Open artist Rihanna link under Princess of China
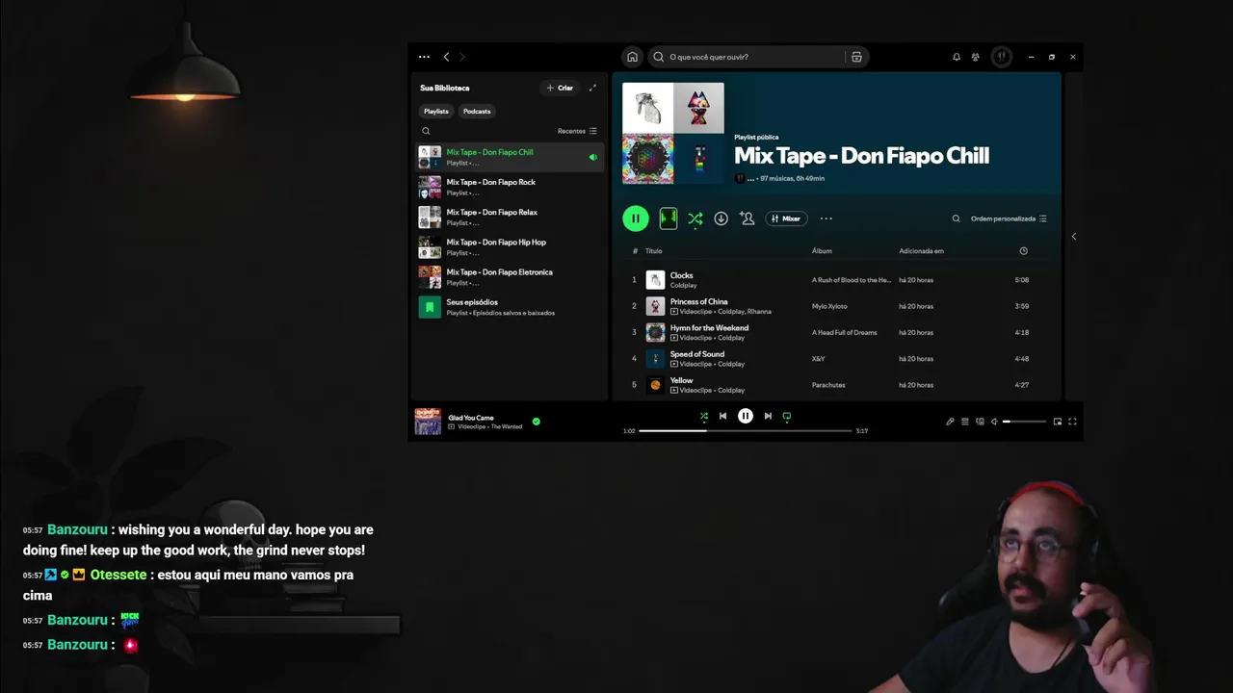1233x693 pixels. pyautogui.click(x=759, y=312)
